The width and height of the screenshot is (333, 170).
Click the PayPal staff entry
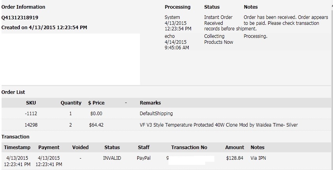[144, 158]
